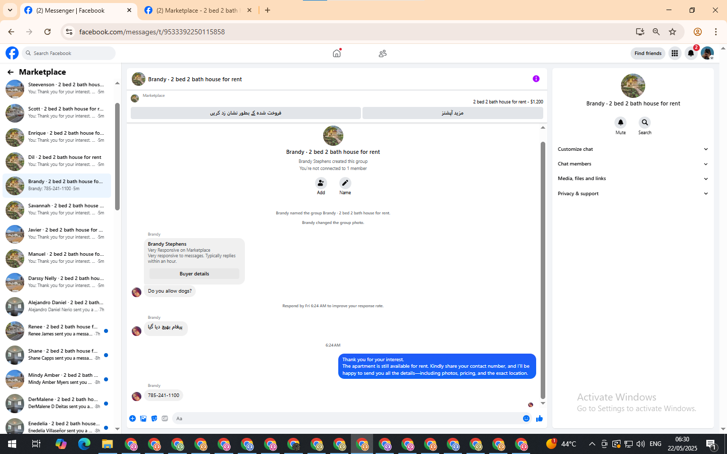Mute this conversation from the right panel

(x=620, y=123)
